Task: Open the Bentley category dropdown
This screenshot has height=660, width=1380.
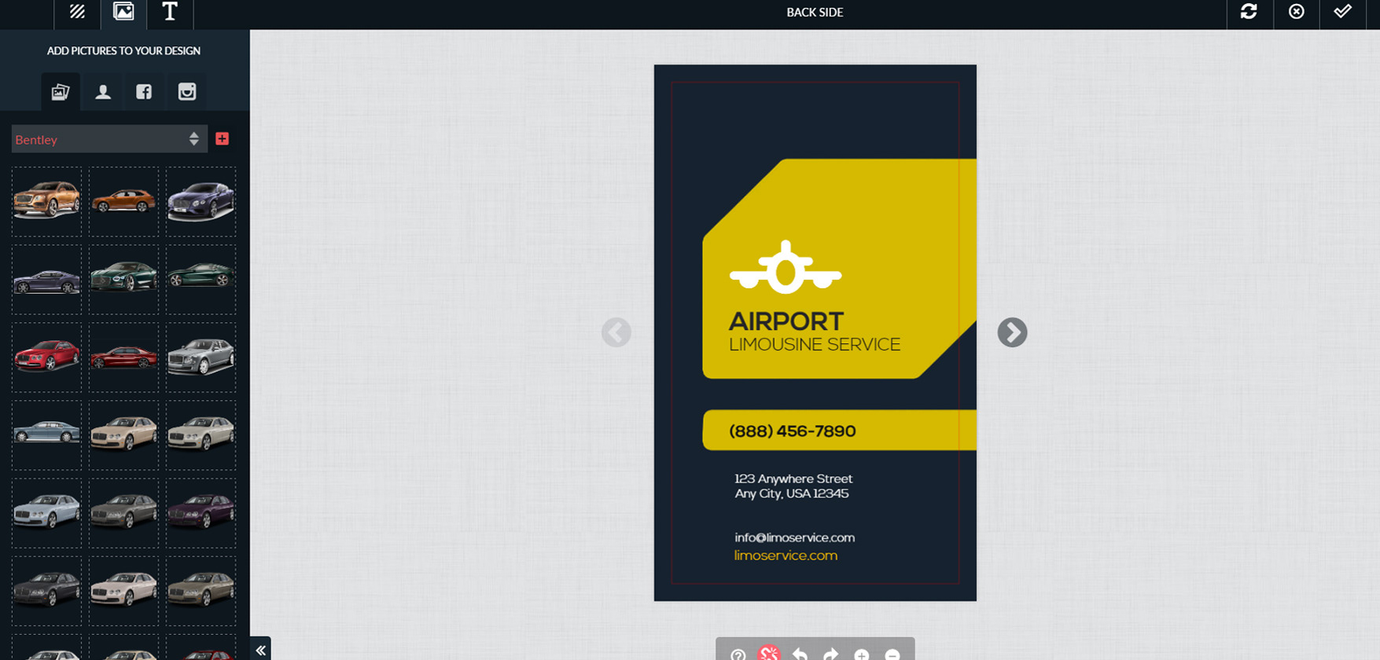Action: [x=109, y=139]
